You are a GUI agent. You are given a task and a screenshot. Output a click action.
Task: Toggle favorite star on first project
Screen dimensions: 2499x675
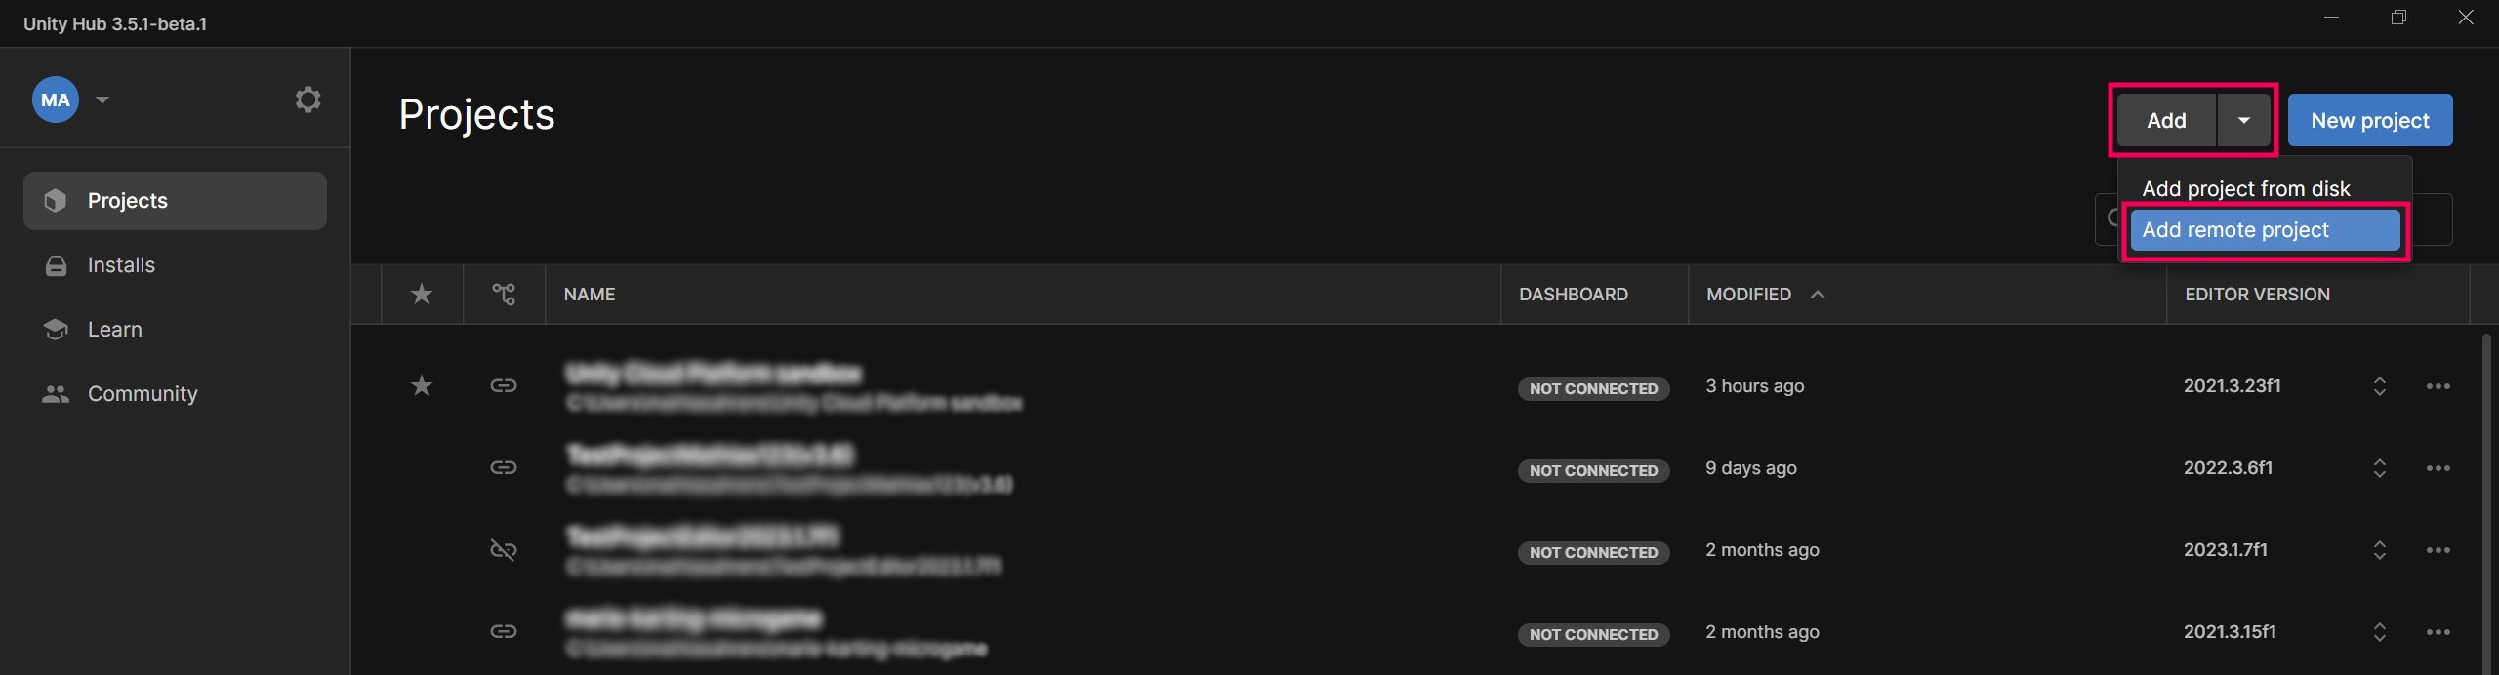pos(421,386)
